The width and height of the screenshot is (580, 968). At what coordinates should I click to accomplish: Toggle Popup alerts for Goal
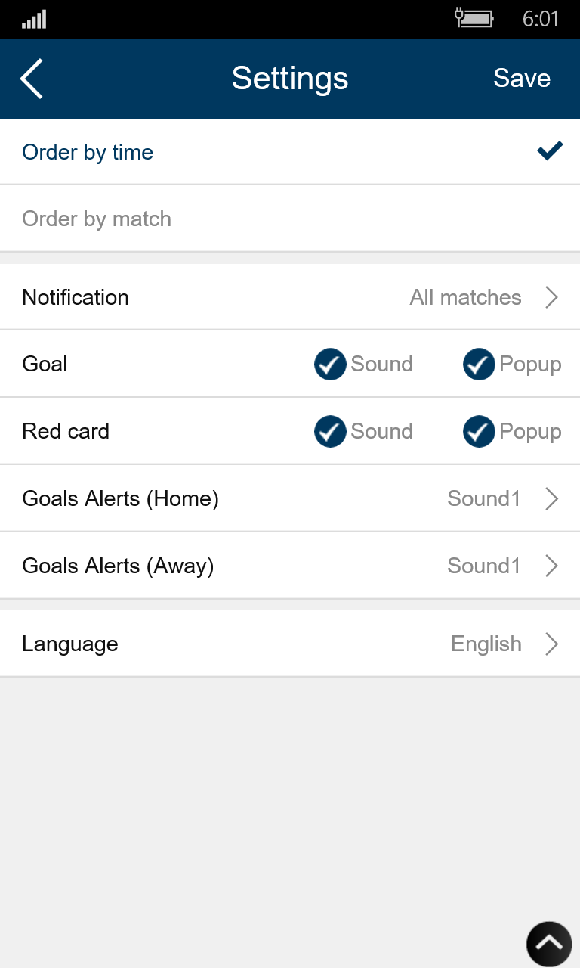click(x=479, y=364)
